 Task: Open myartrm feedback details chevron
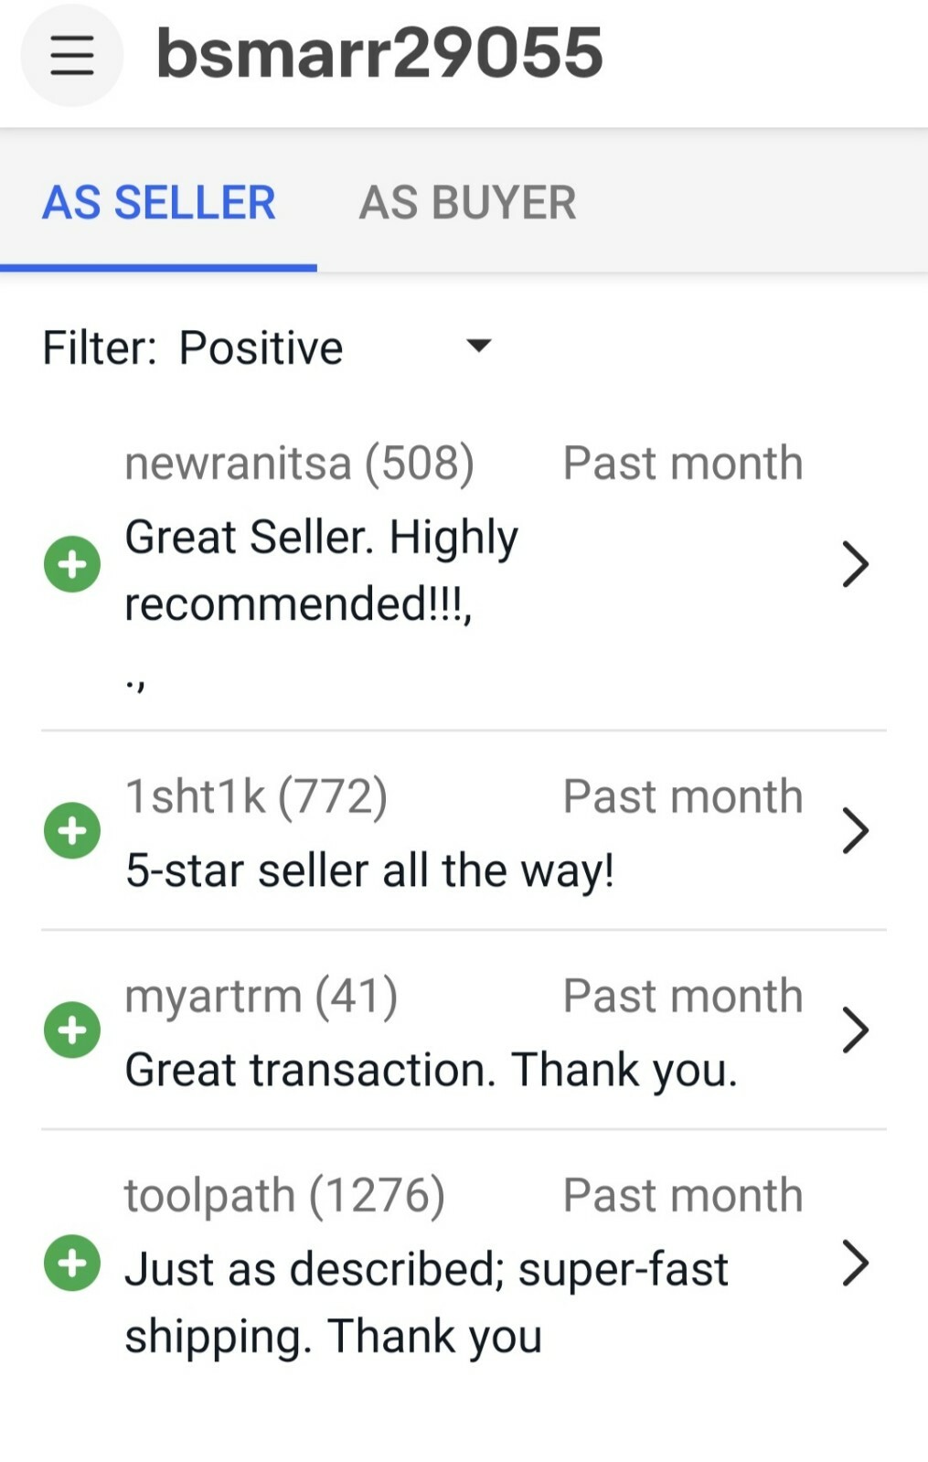click(855, 1030)
